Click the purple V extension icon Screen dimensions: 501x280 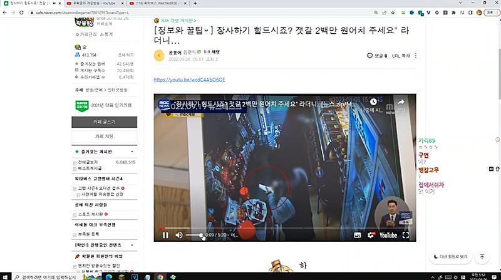click(x=428, y=13)
